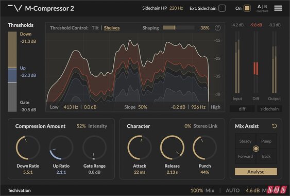This screenshot has width=290, height=196.
Task: Click the Down Ratio knob
Action: [x=28, y=148]
